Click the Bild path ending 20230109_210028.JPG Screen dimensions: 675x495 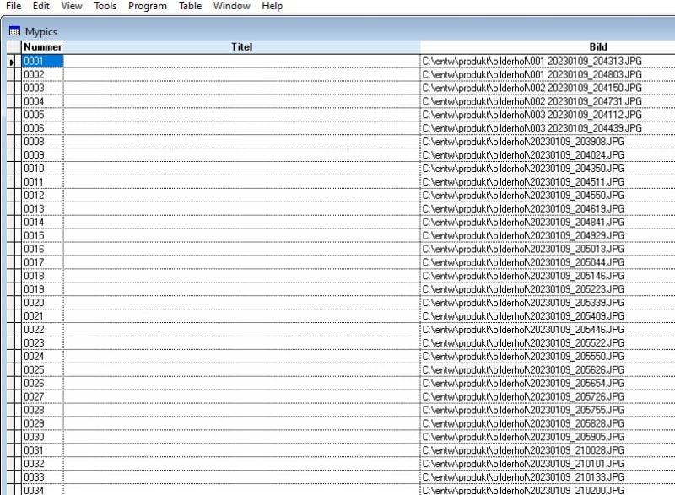523,450
